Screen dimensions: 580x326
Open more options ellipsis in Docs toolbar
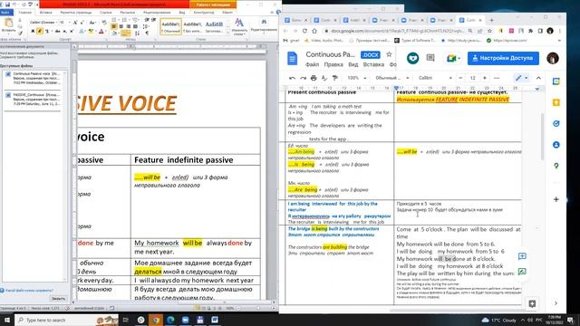click(x=497, y=78)
